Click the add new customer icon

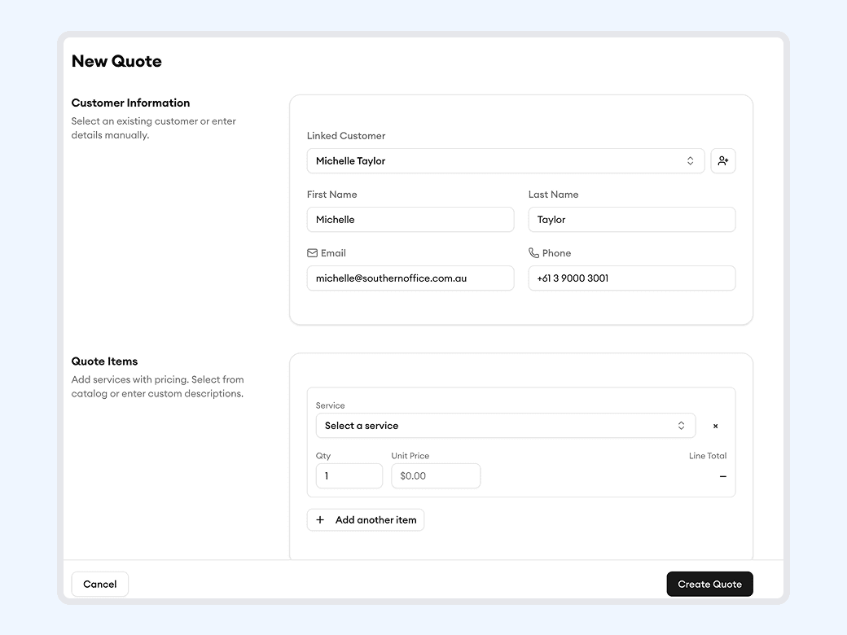click(x=723, y=160)
